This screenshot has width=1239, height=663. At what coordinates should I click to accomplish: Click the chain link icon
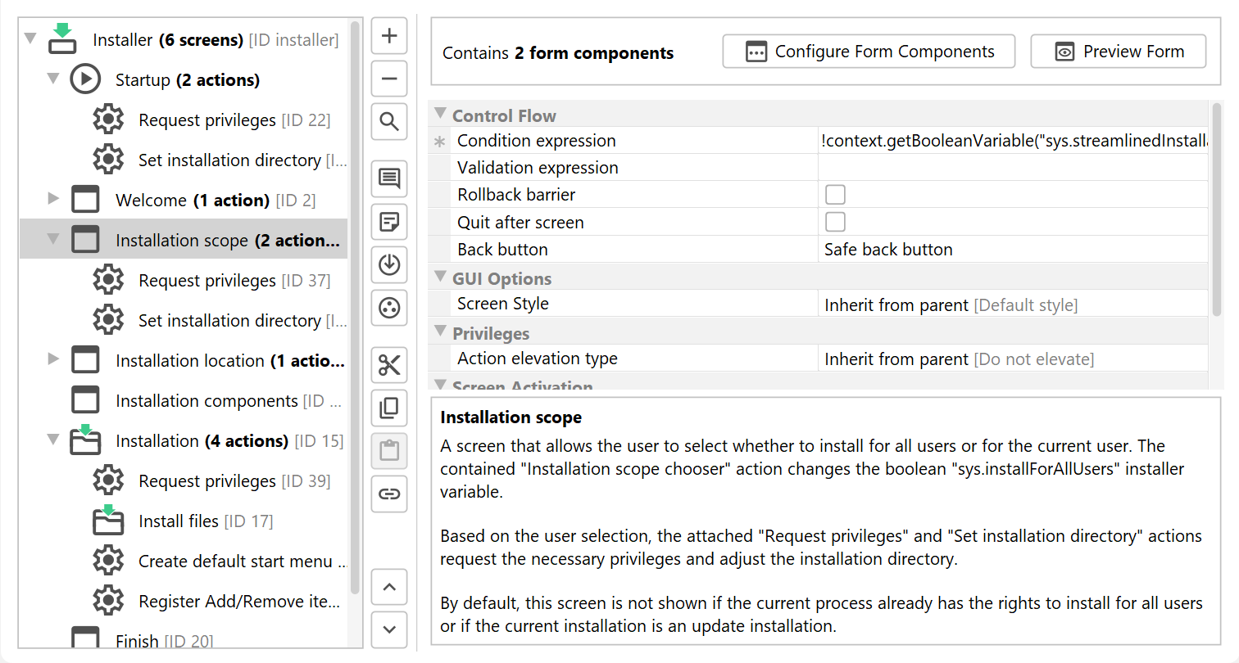pyautogui.click(x=389, y=494)
